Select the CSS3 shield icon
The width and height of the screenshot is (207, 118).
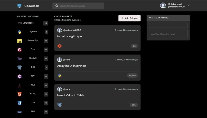click(x=20, y=103)
